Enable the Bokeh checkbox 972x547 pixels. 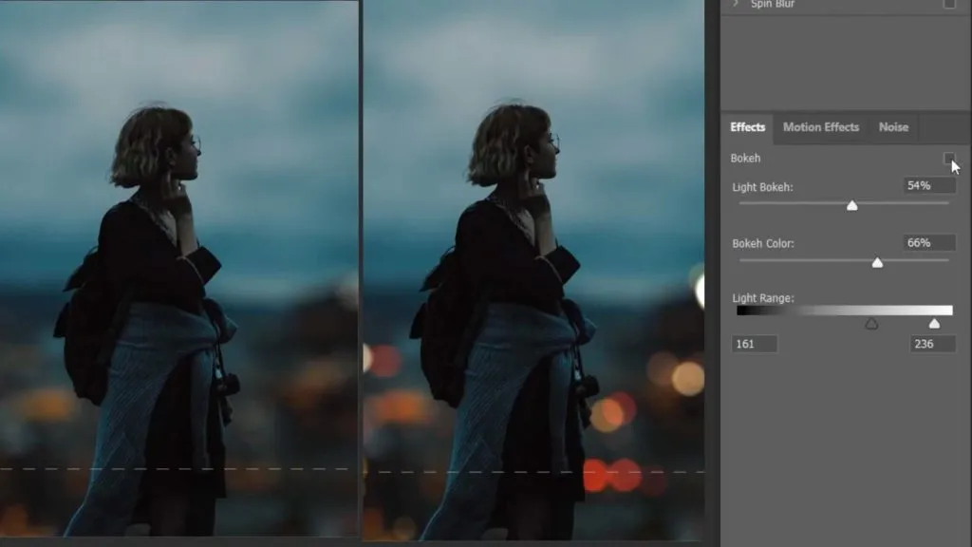pos(950,158)
